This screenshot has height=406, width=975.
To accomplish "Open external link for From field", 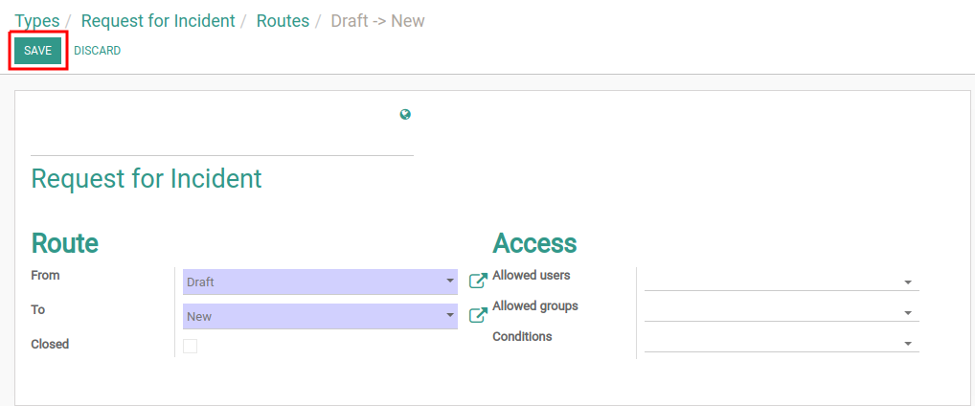I will point(478,281).
